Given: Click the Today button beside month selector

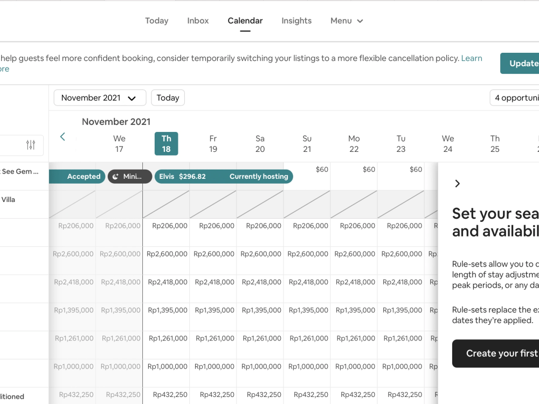Looking at the screenshot, I should click(x=168, y=98).
